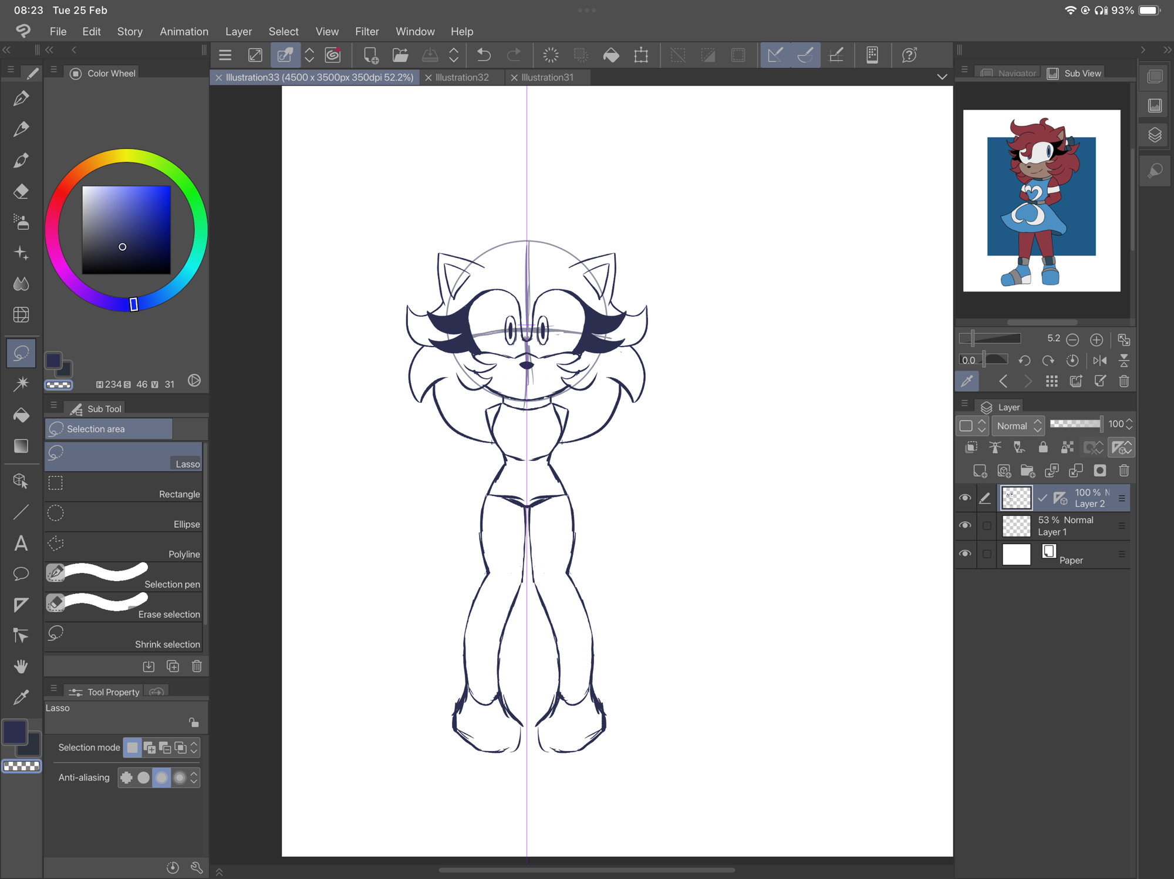Click the New raster layer icon
Image resolution: width=1174 pixels, height=879 pixels.
pyautogui.click(x=980, y=471)
